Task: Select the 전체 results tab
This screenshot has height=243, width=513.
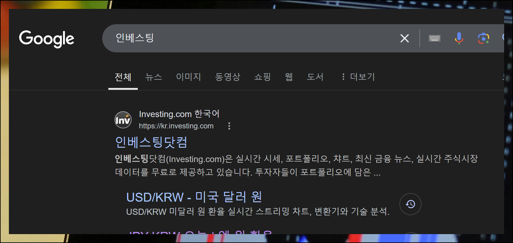Action: [x=123, y=77]
